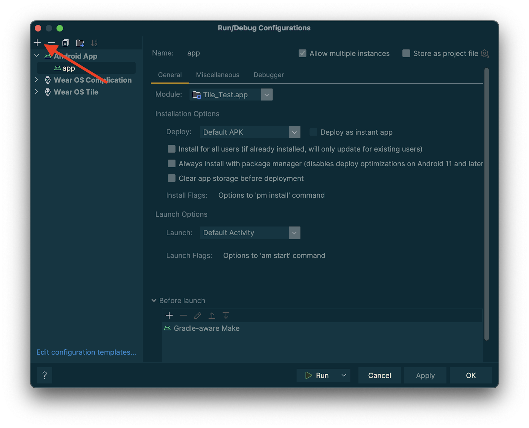Uncheck Allow multiple instances

coord(303,53)
